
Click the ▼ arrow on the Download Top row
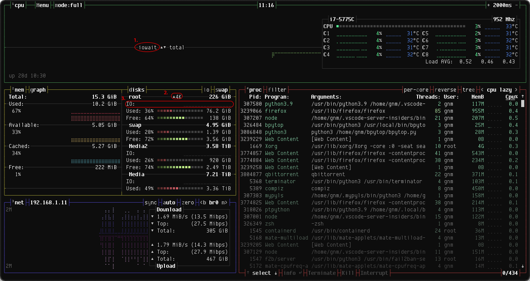pyautogui.click(x=152, y=223)
